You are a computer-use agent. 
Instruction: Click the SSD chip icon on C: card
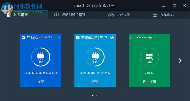click(x=41, y=56)
